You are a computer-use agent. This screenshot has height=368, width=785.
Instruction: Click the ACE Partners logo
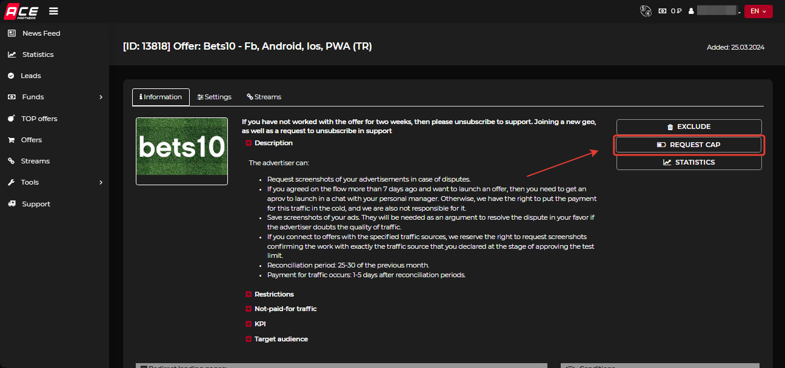[21, 11]
